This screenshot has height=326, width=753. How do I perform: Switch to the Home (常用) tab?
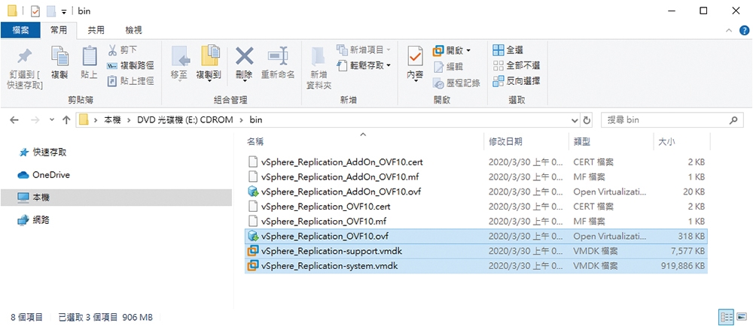59,30
